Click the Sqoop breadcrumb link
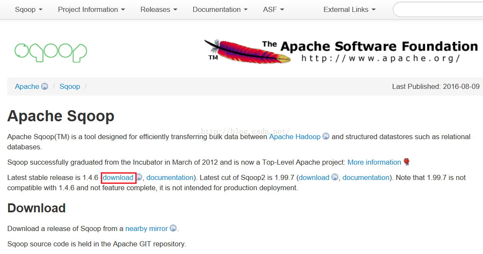483x254 pixels. (70, 86)
